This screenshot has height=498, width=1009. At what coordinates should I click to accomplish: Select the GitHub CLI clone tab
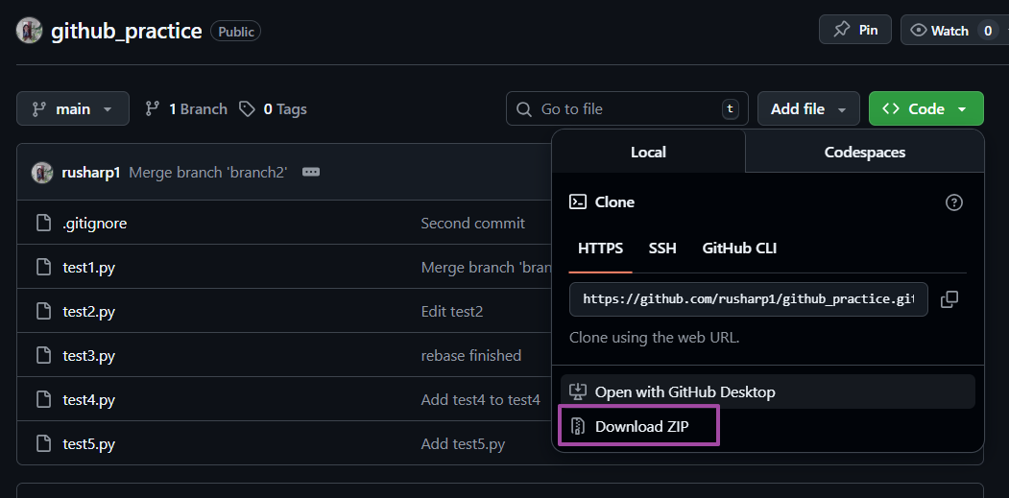739,249
